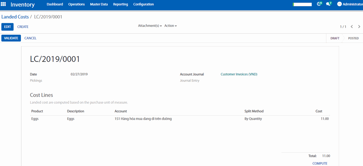Open the activities clock icon
363x166 pixels.
point(319,4)
